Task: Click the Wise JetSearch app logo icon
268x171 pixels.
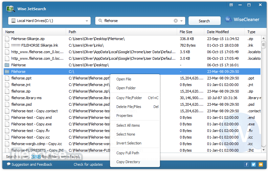Action: (x=11, y=9)
